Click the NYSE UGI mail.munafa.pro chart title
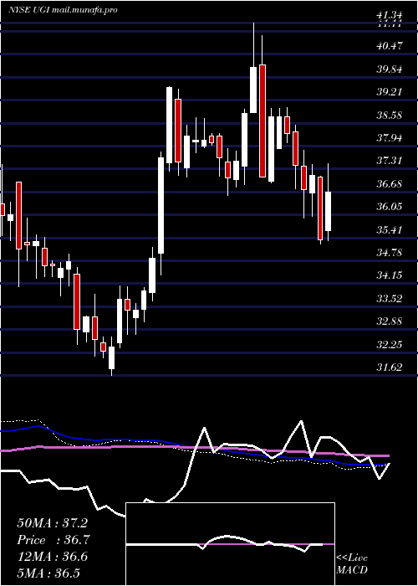 coord(63,10)
